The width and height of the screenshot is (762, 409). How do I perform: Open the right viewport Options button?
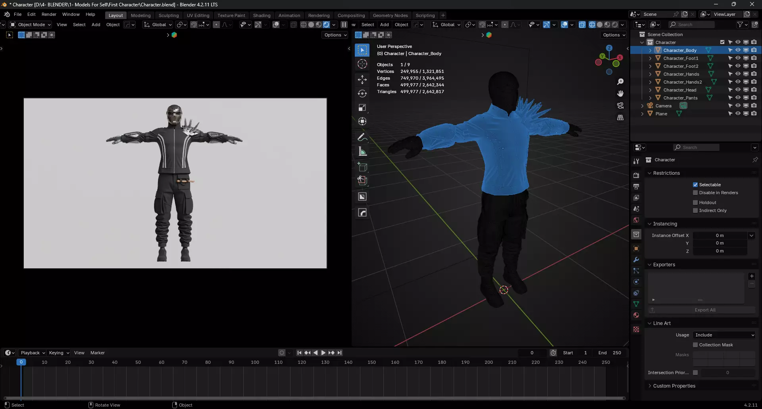(x=614, y=35)
